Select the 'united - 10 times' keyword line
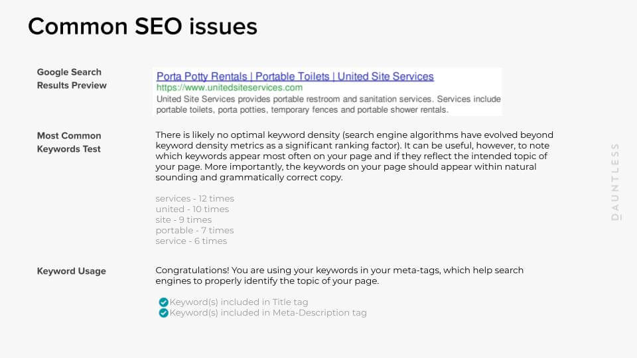The height and width of the screenshot is (358, 637). (192, 209)
